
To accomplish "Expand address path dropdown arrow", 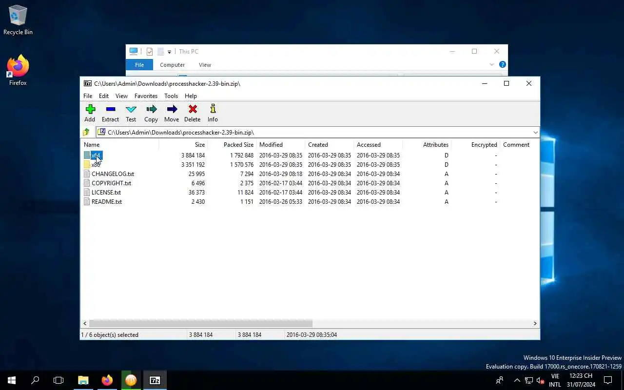I will pos(535,132).
